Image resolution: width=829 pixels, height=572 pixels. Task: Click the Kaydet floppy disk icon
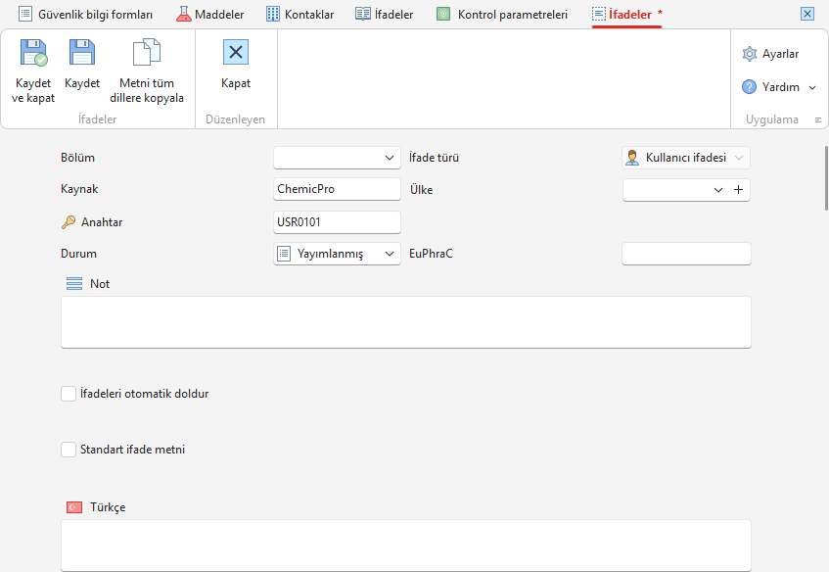(x=82, y=52)
